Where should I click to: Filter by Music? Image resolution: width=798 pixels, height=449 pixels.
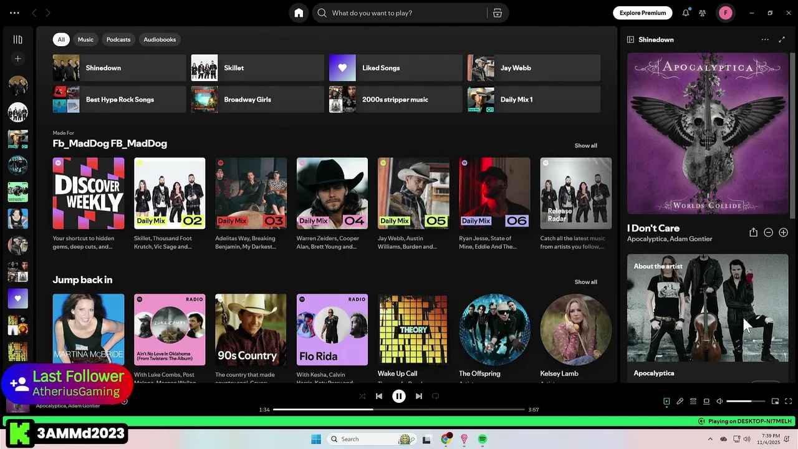pyautogui.click(x=85, y=39)
